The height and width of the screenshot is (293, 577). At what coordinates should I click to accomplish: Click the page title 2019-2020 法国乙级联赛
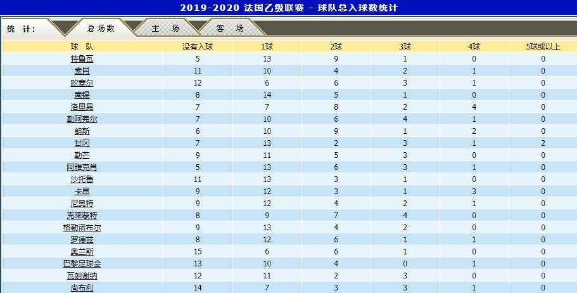pos(242,8)
